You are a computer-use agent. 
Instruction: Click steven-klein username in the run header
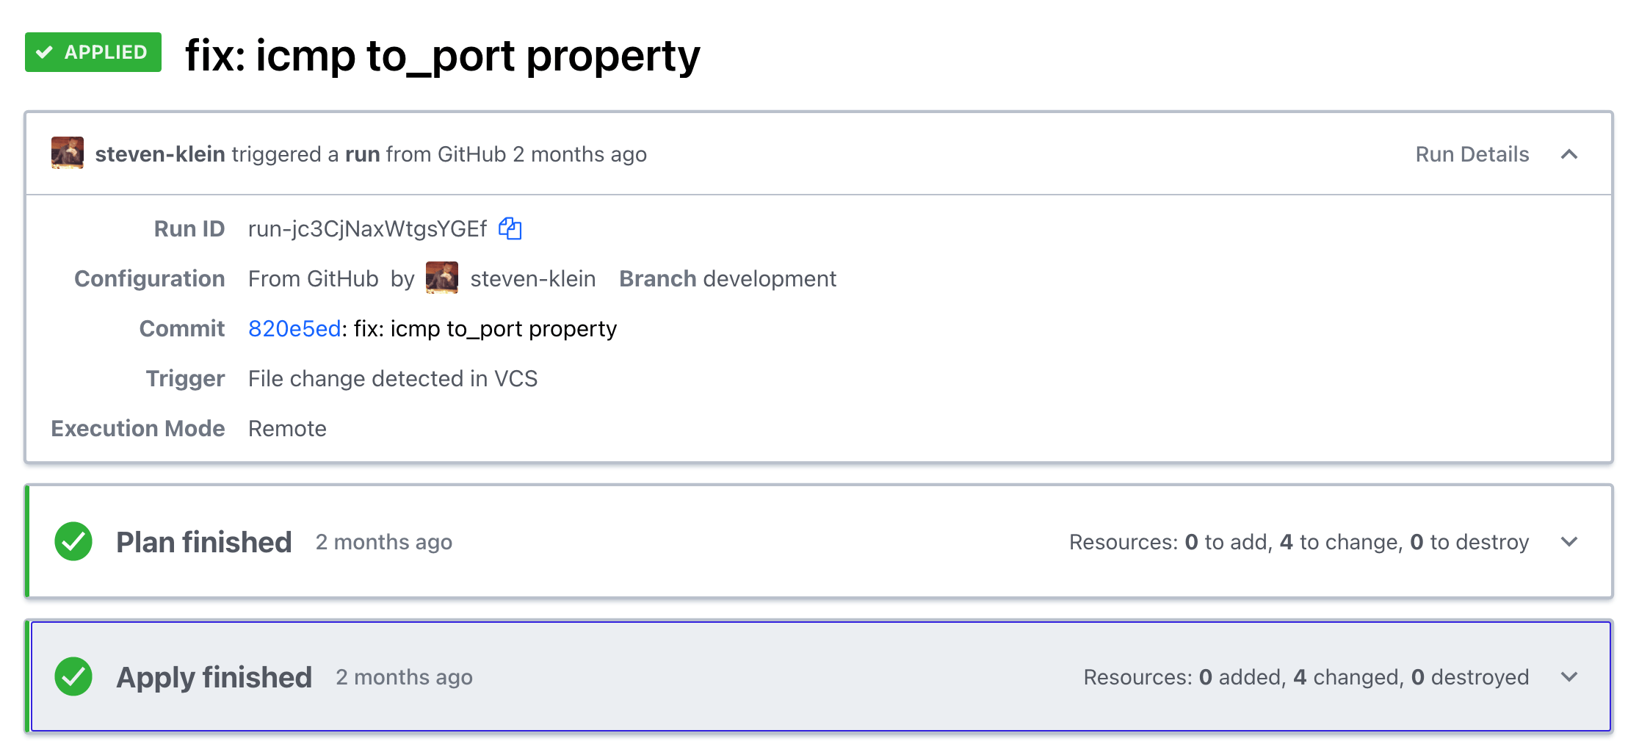(x=160, y=154)
